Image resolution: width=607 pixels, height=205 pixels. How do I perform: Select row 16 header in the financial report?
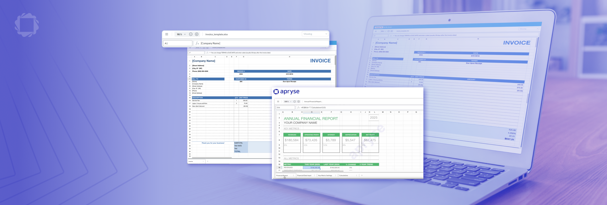click(279, 168)
